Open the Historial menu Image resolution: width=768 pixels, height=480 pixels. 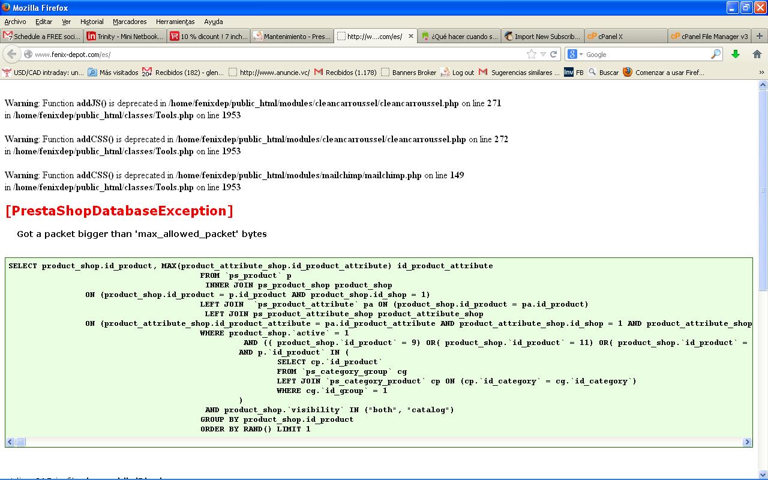(x=92, y=22)
